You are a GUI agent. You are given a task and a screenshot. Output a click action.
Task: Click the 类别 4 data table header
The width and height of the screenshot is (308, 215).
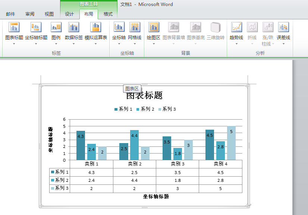221,164
